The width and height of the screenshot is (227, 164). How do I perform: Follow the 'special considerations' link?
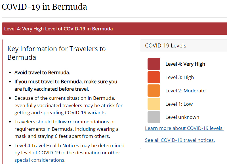pyautogui.click(x=39, y=160)
